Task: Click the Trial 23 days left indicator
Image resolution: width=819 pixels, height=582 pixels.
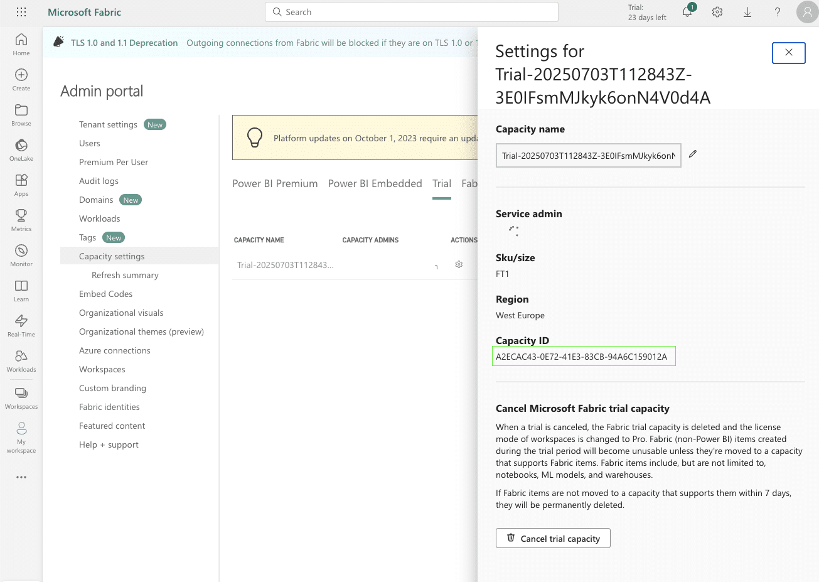Action: tap(647, 13)
